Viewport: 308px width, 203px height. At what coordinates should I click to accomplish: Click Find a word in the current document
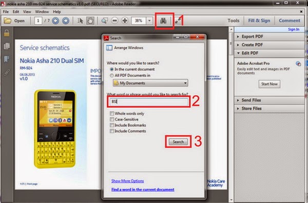pos(143,190)
